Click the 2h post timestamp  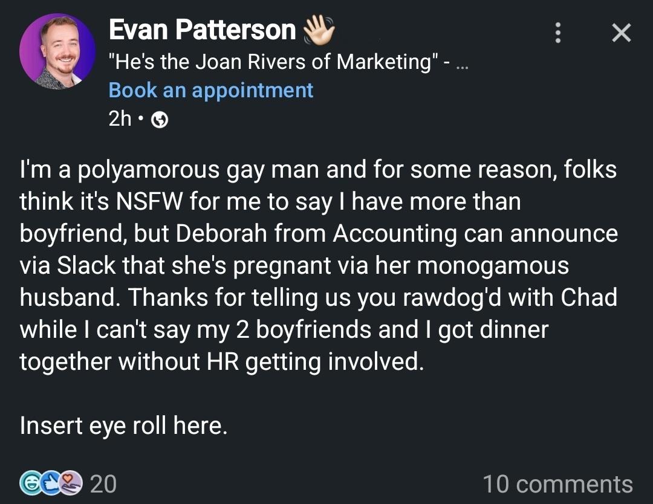click(x=120, y=120)
